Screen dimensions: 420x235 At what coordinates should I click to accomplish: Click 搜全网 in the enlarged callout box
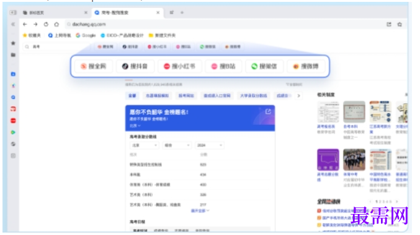pos(94,66)
